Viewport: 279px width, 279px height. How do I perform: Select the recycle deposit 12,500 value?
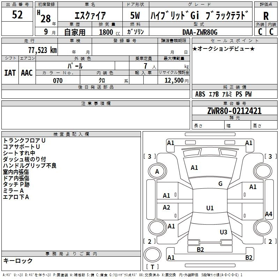174,81
